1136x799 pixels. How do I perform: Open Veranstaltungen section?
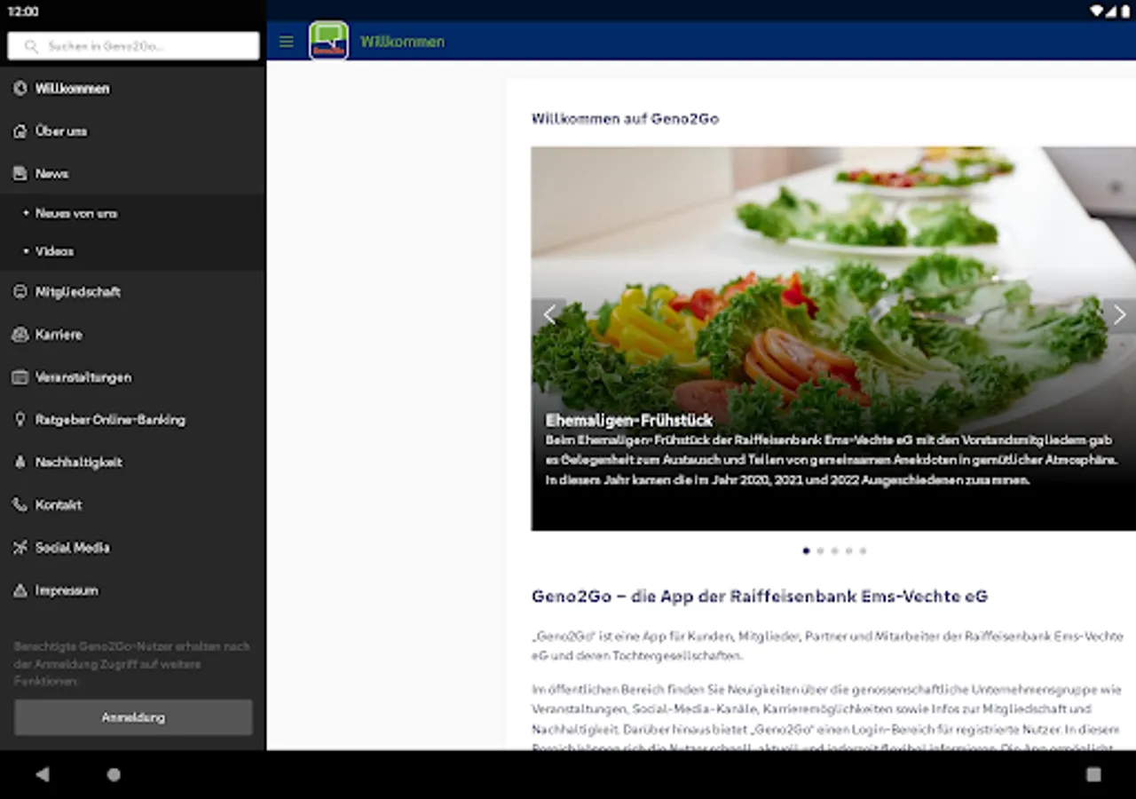pyautogui.click(x=133, y=377)
